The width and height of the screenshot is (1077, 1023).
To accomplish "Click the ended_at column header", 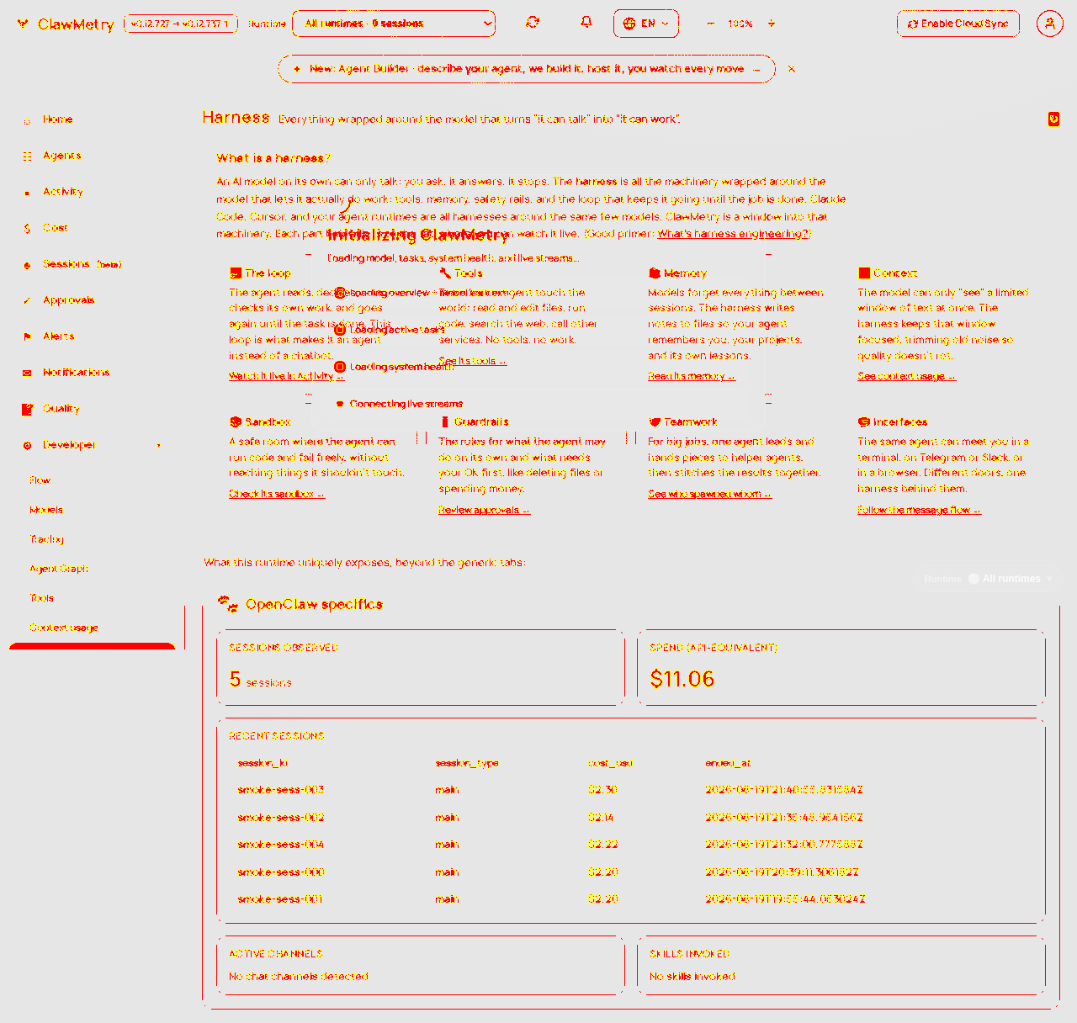I will tap(728, 763).
